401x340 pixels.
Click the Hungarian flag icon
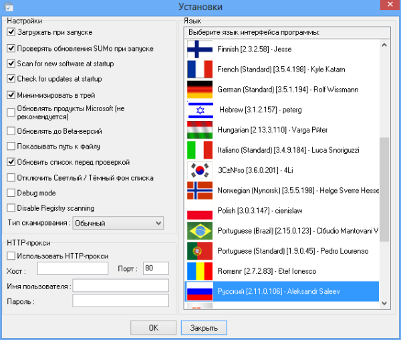pos(200,130)
